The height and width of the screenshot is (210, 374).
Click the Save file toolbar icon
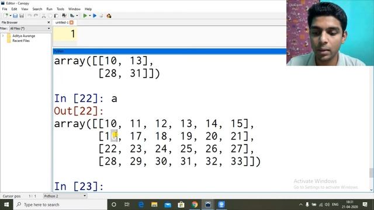[15, 16]
